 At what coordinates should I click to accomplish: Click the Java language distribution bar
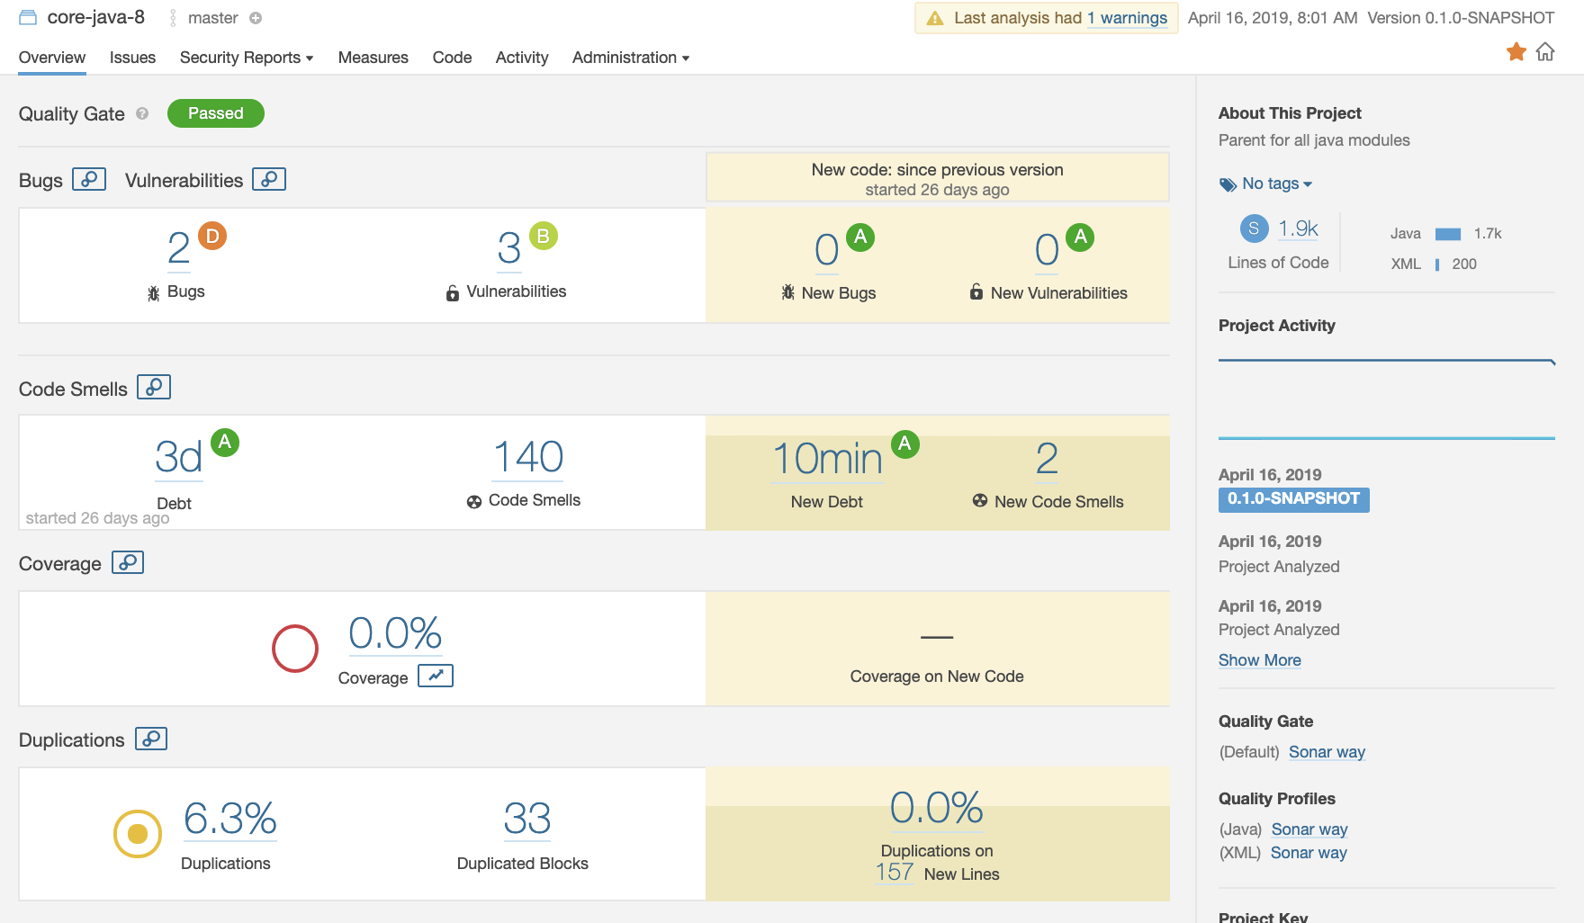(1448, 234)
